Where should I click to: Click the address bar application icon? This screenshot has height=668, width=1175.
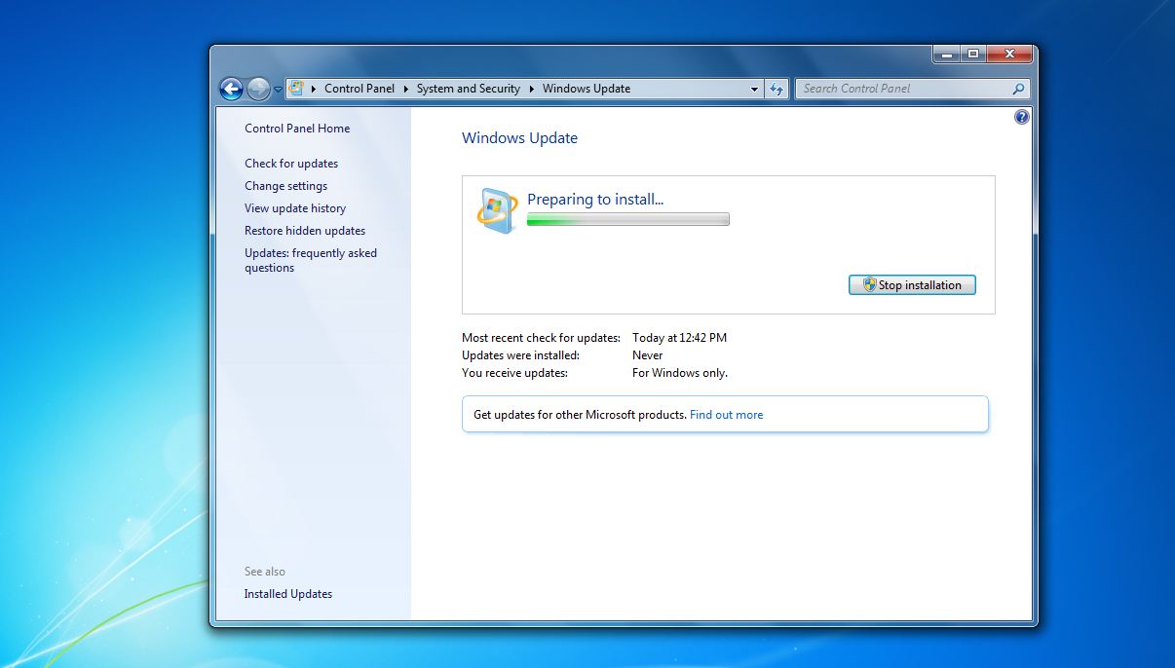click(295, 88)
